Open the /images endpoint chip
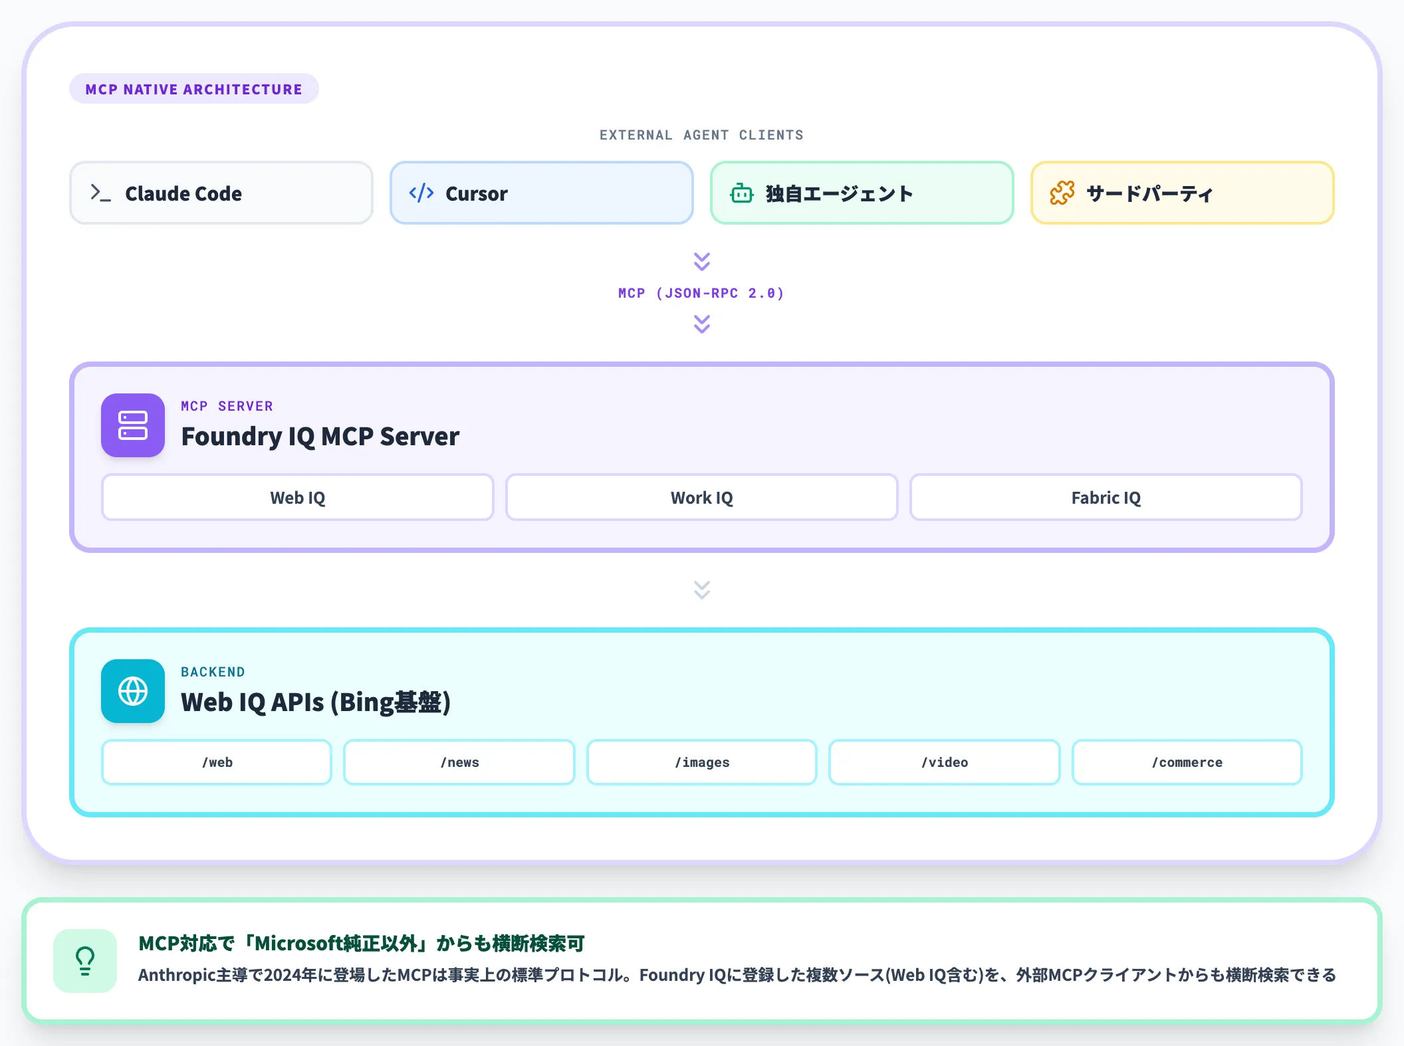Screen dimensions: 1404x1046 pos(702,762)
